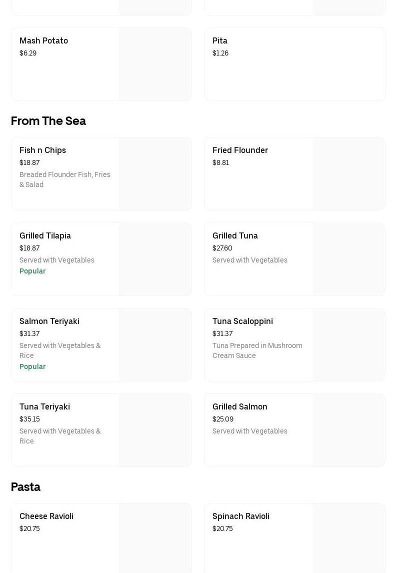Screen dimensions: 402x573
Task: Select the Pita menu item
Action: point(220,41)
